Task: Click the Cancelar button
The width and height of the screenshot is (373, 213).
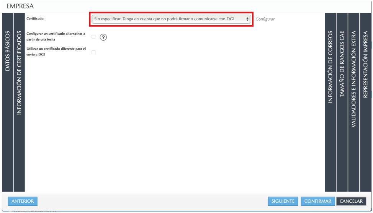Action: click(x=351, y=201)
